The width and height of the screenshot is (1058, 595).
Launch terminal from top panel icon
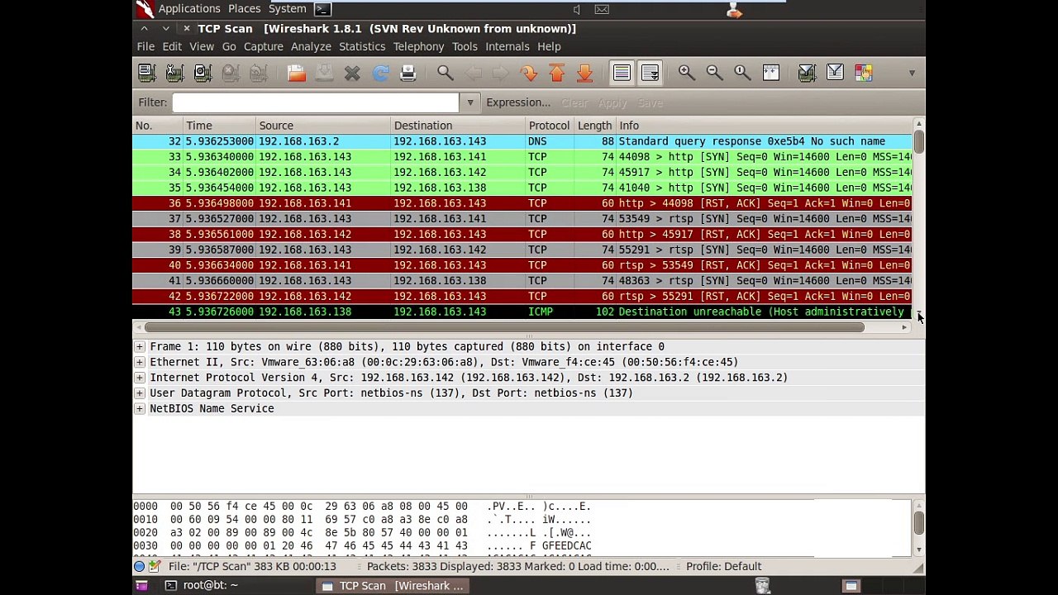pos(322,9)
